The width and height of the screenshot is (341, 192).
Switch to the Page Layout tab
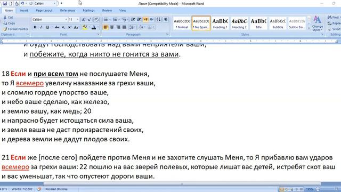(x=44, y=11)
